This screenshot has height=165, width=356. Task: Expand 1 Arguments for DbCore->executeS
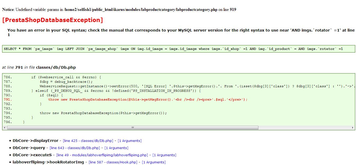pyautogui.click(x=164, y=155)
